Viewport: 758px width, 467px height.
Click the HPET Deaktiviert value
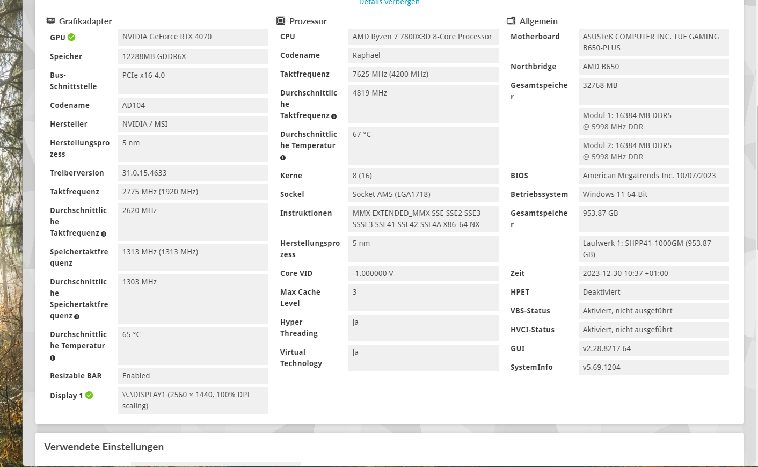point(654,292)
